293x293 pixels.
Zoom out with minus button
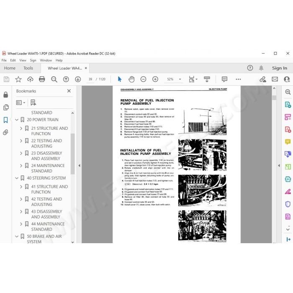coord(143,79)
